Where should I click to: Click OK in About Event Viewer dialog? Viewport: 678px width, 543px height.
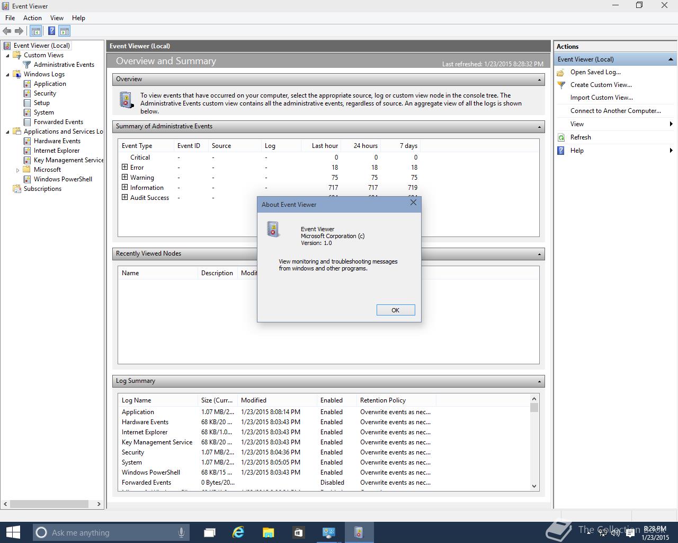[396, 310]
